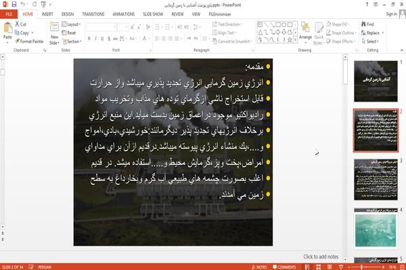Open Layout dropdown

coord(72,24)
